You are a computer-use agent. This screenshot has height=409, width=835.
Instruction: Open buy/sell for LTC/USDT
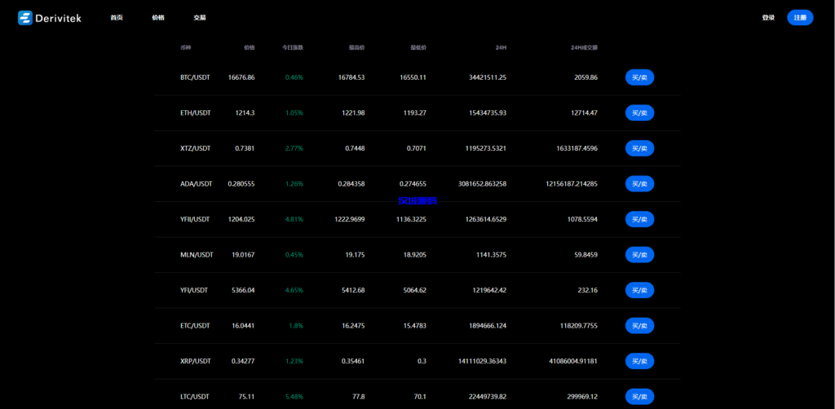coord(639,397)
